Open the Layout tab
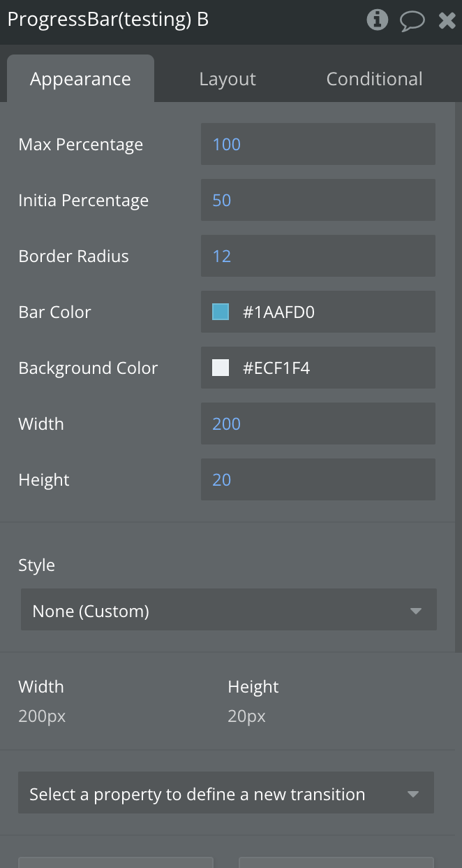The image size is (462, 868). [x=228, y=80]
